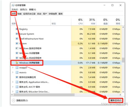This screenshot has height=107, width=130.
Task: Click the 46.2 MB memory value
Action: coord(91,34)
